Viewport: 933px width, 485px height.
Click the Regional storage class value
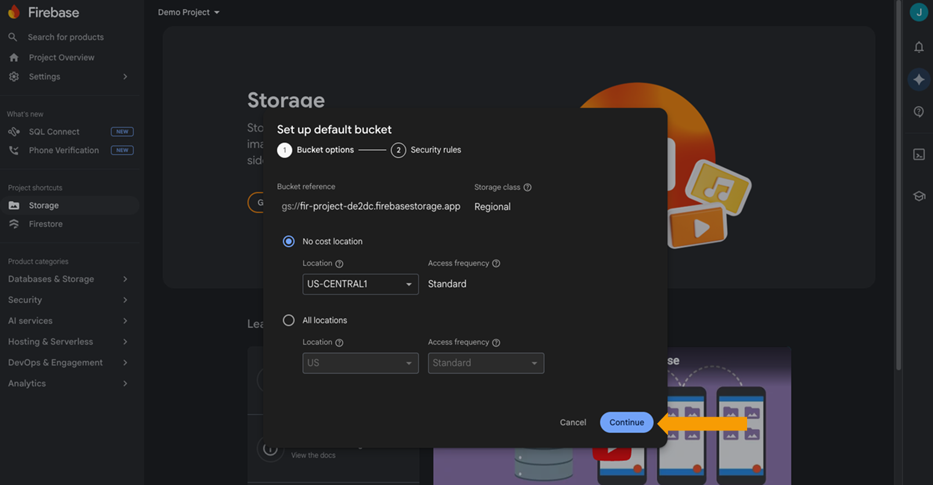[x=492, y=207]
